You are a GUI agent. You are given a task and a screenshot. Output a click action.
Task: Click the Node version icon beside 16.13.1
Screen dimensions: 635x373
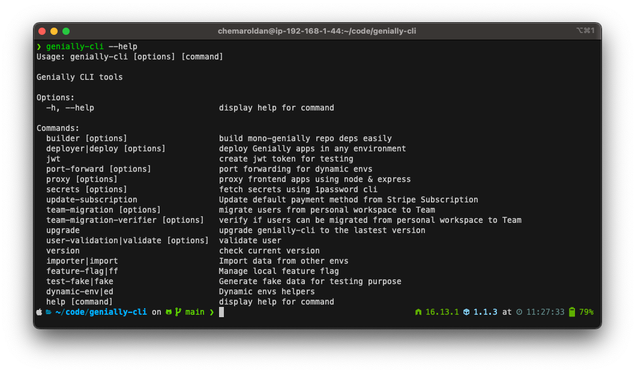[418, 312]
